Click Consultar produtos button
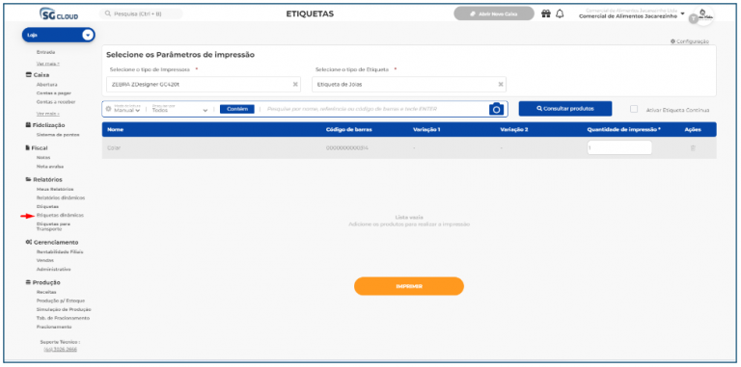This screenshot has width=741, height=367. [x=565, y=109]
